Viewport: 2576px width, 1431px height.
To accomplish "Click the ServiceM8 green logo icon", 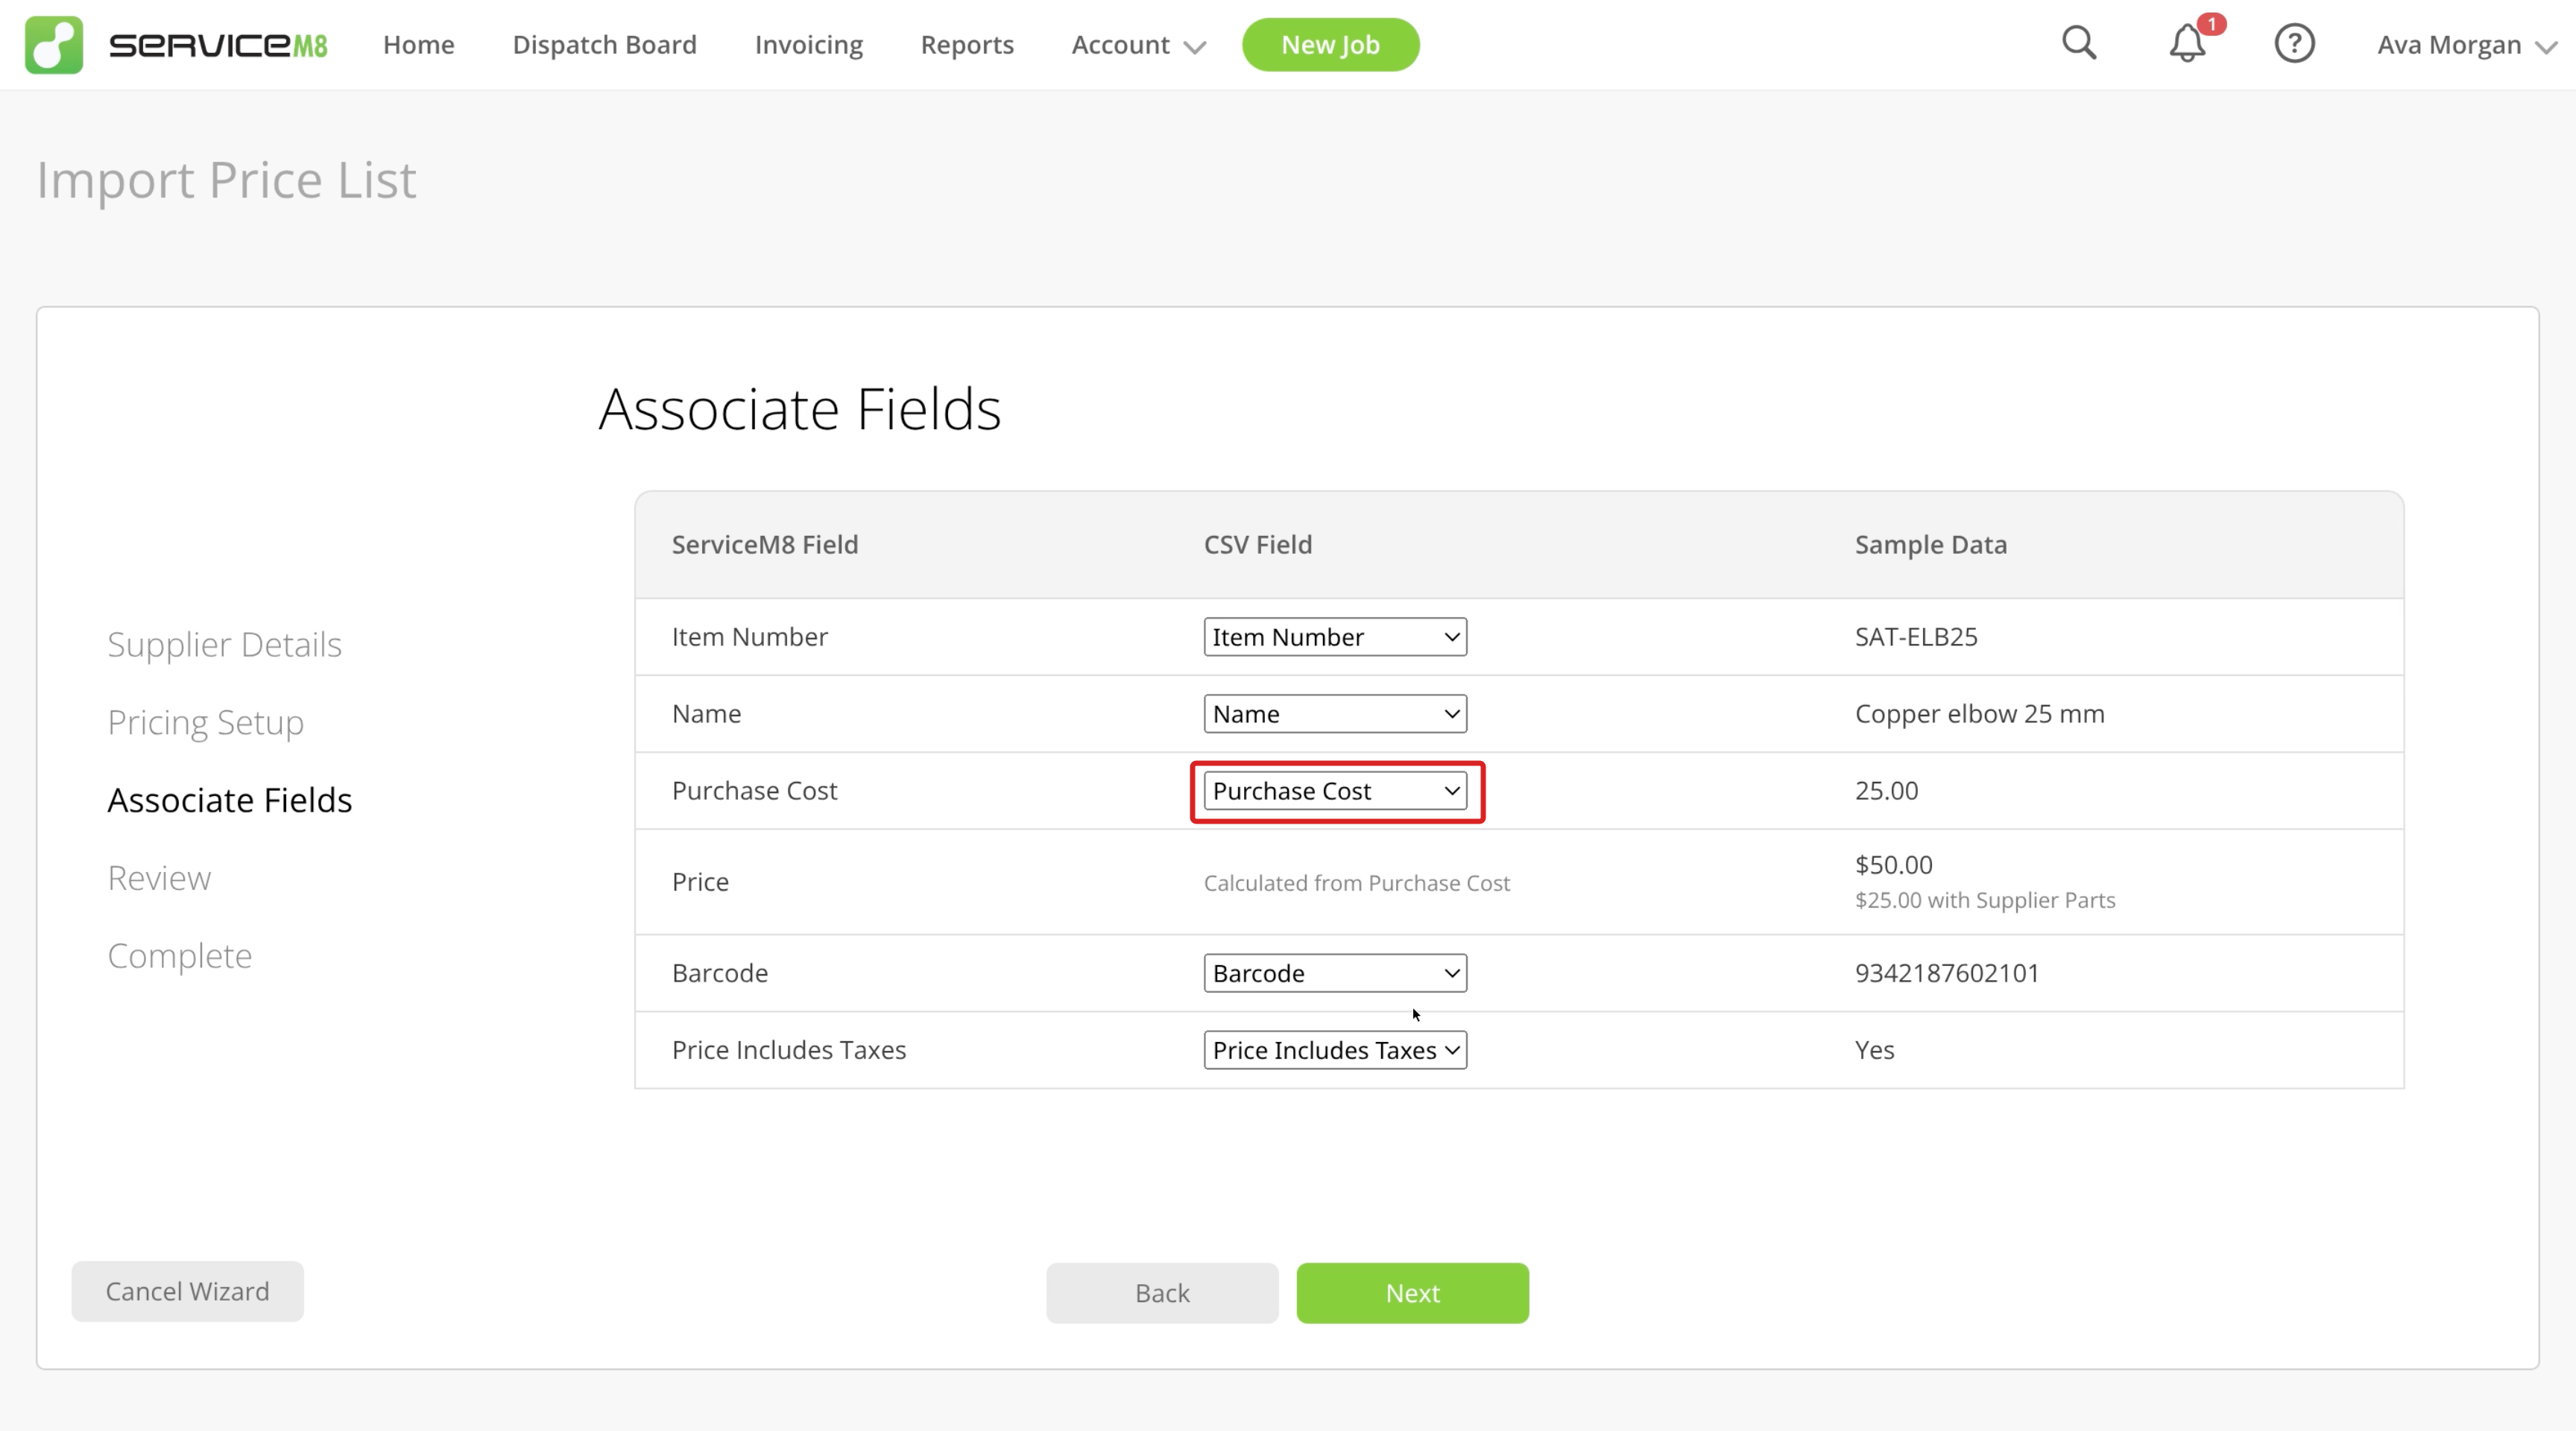I will point(54,45).
